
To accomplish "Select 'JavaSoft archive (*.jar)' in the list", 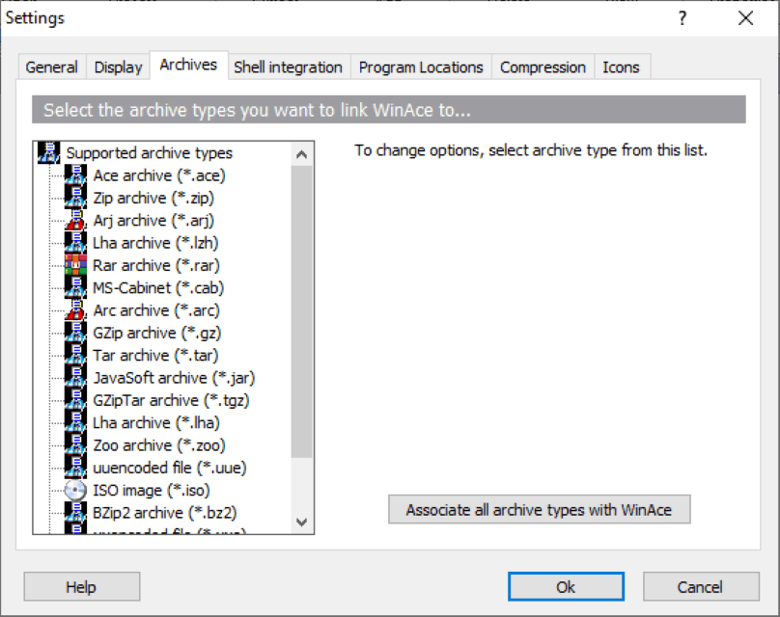I will tap(174, 378).
